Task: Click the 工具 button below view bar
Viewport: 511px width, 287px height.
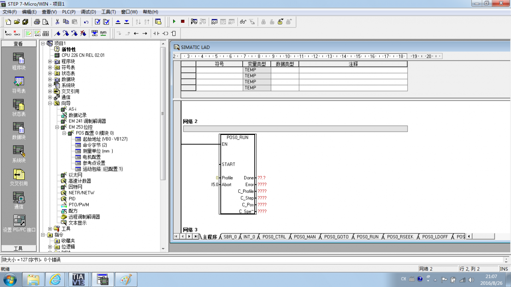Action: pyautogui.click(x=18, y=248)
